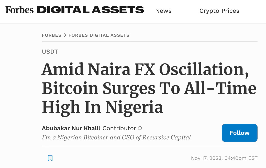Screen dimensions: 266x168
Task: Save article with the bookmark icon
Action: (50, 158)
